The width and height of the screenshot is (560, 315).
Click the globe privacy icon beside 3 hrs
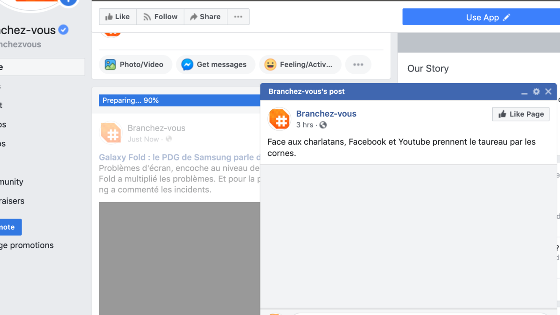[x=323, y=125]
